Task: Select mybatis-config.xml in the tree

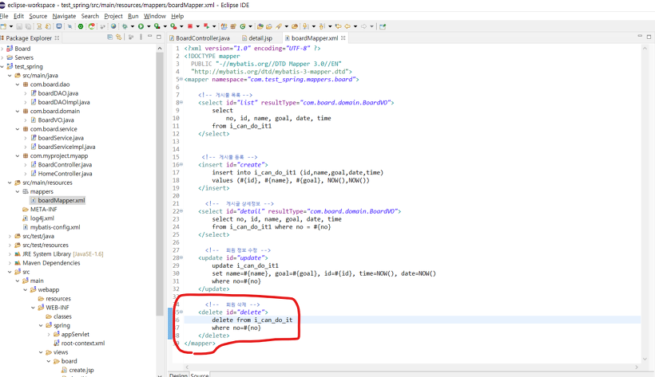Action: point(55,227)
